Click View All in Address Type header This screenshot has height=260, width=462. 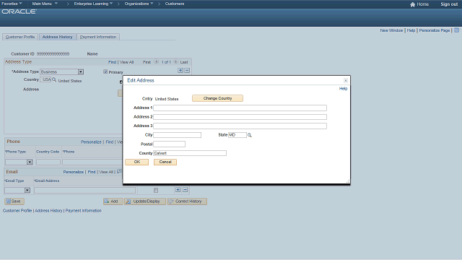(x=126, y=62)
